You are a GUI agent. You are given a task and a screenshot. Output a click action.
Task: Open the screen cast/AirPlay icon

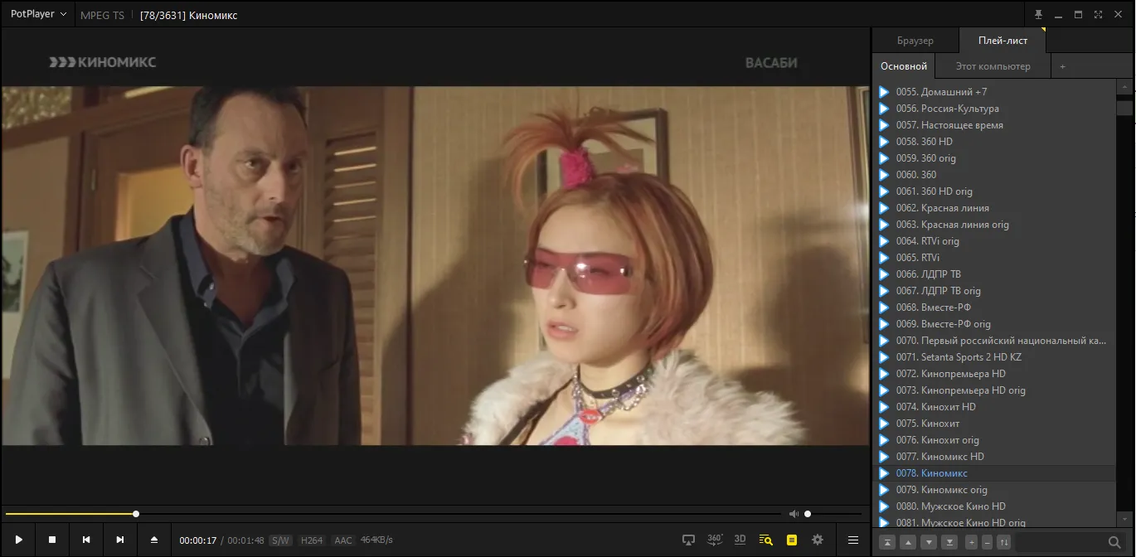tap(688, 540)
